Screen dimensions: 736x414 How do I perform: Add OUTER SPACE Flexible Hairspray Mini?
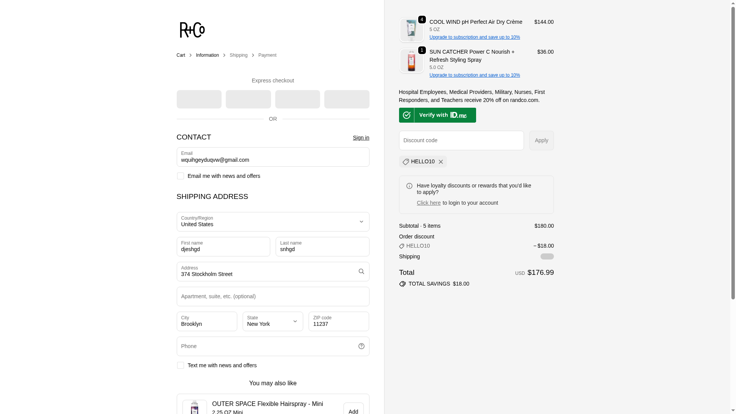[353, 410]
